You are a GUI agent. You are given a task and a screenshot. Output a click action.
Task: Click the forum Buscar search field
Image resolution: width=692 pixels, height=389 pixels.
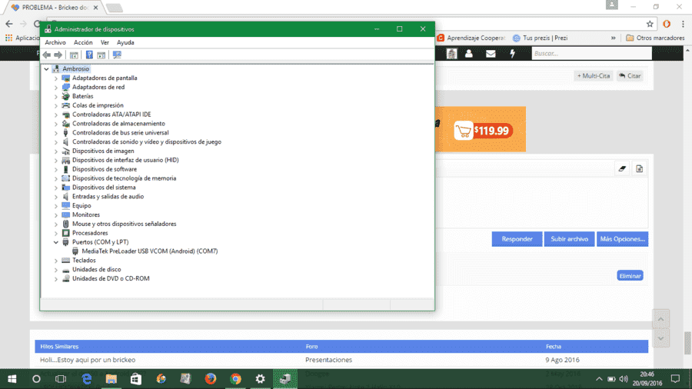[591, 53]
